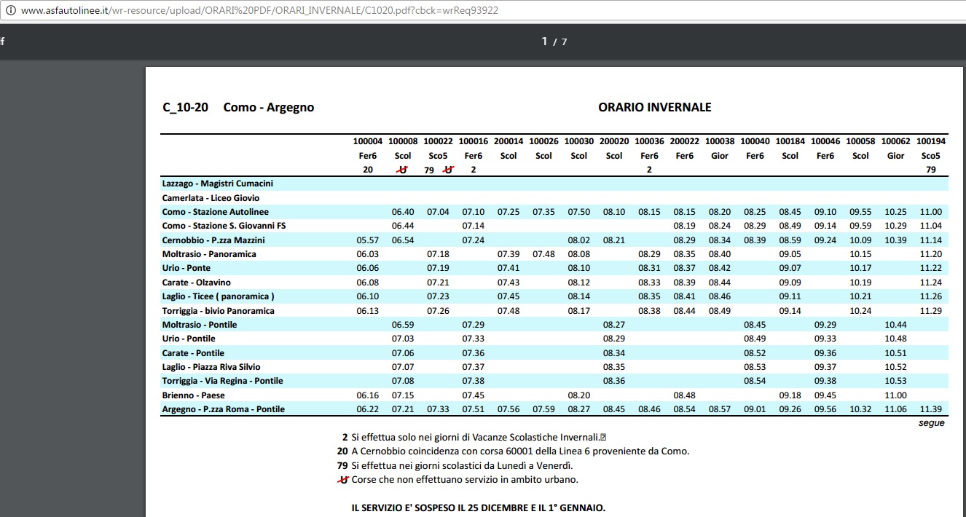Screen dimensions: 966x517
Task: Click the crossed-out U icon in the footnote legend
Action: click(343, 479)
